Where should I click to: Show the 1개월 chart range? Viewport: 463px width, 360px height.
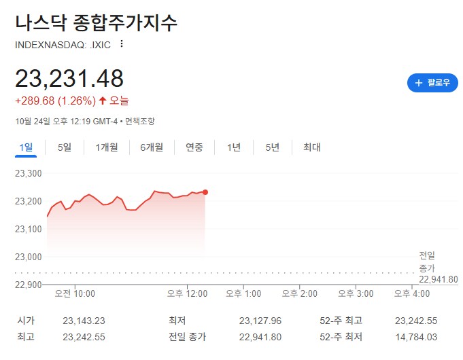click(106, 147)
